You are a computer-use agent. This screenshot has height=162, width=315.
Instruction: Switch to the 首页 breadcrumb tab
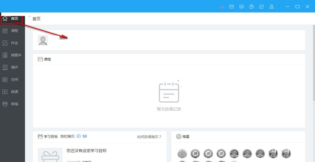click(x=36, y=18)
